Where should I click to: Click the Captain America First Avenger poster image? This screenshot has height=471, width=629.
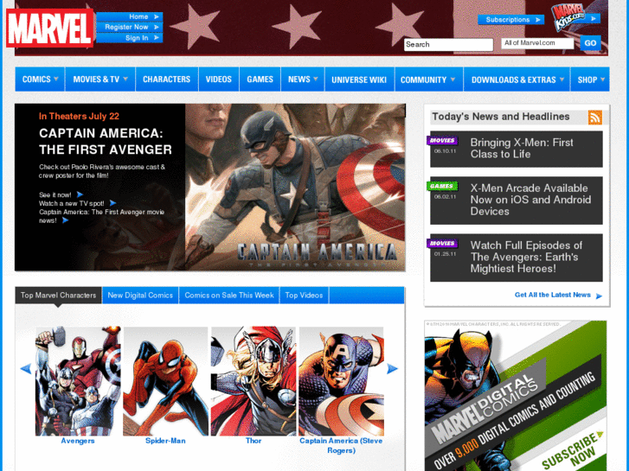point(295,188)
